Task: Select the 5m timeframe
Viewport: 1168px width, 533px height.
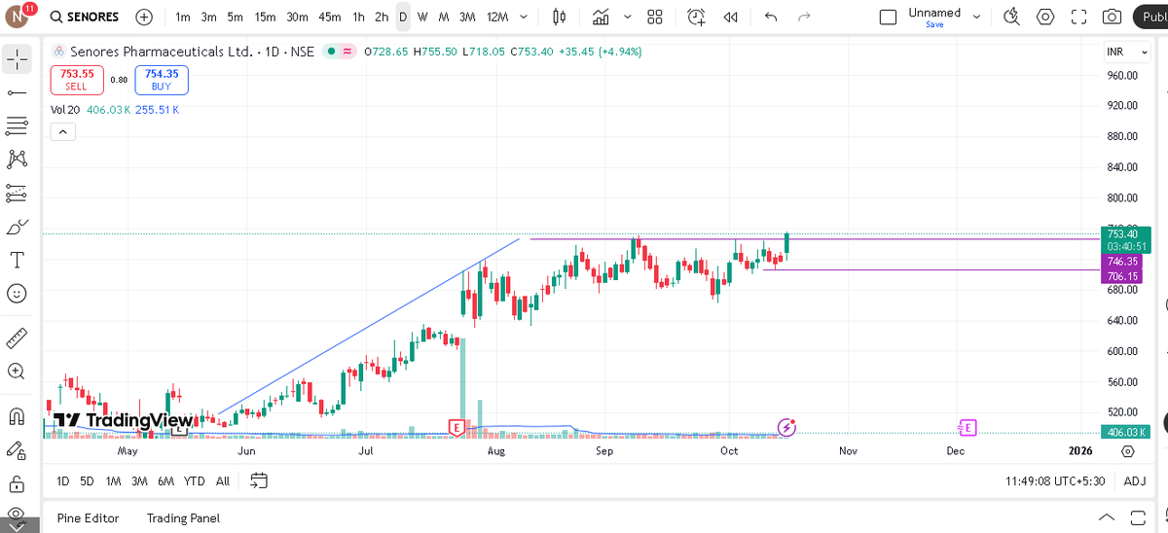Action: coord(235,17)
